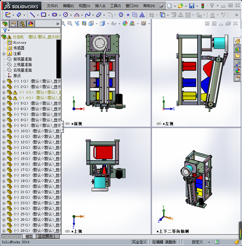Select the Centerpoint Arc tool
Image resolution: width=242 pixels, height=246 pixels.
[x=77, y=15]
